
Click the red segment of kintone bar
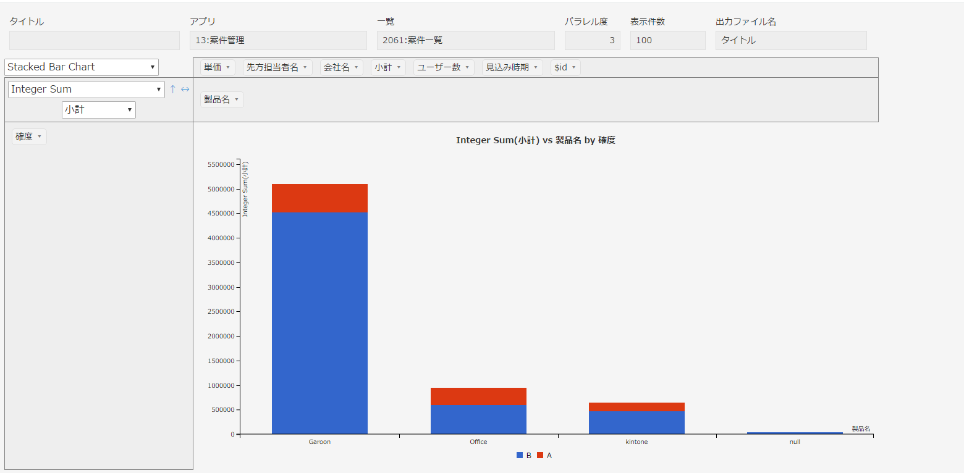coord(636,407)
